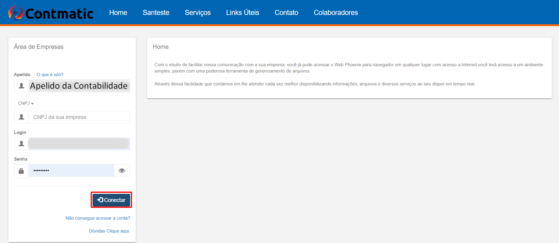
Task: Focus the 'CNPJ da sua empresa' field
Action: [x=79, y=117]
